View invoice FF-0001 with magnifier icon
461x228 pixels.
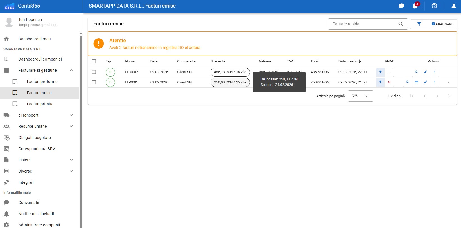[x=407, y=82]
